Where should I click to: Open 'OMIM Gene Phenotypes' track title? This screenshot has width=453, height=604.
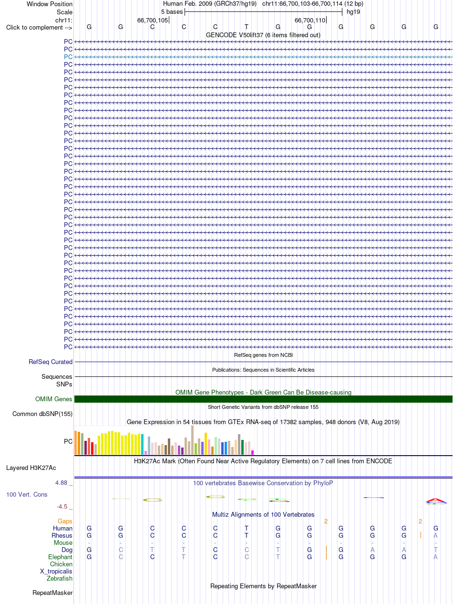click(263, 393)
